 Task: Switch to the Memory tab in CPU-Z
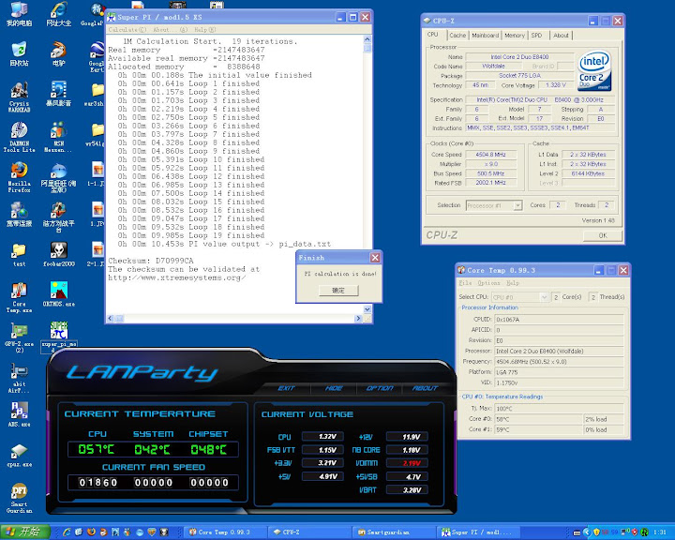click(514, 36)
